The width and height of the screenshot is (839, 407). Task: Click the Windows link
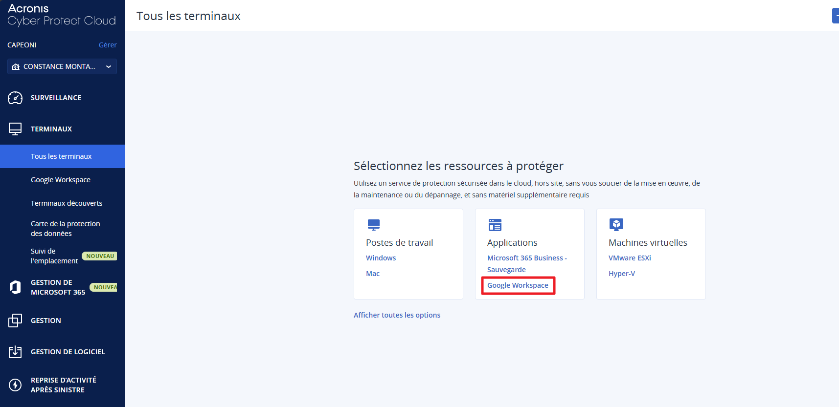click(x=381, y=258)
